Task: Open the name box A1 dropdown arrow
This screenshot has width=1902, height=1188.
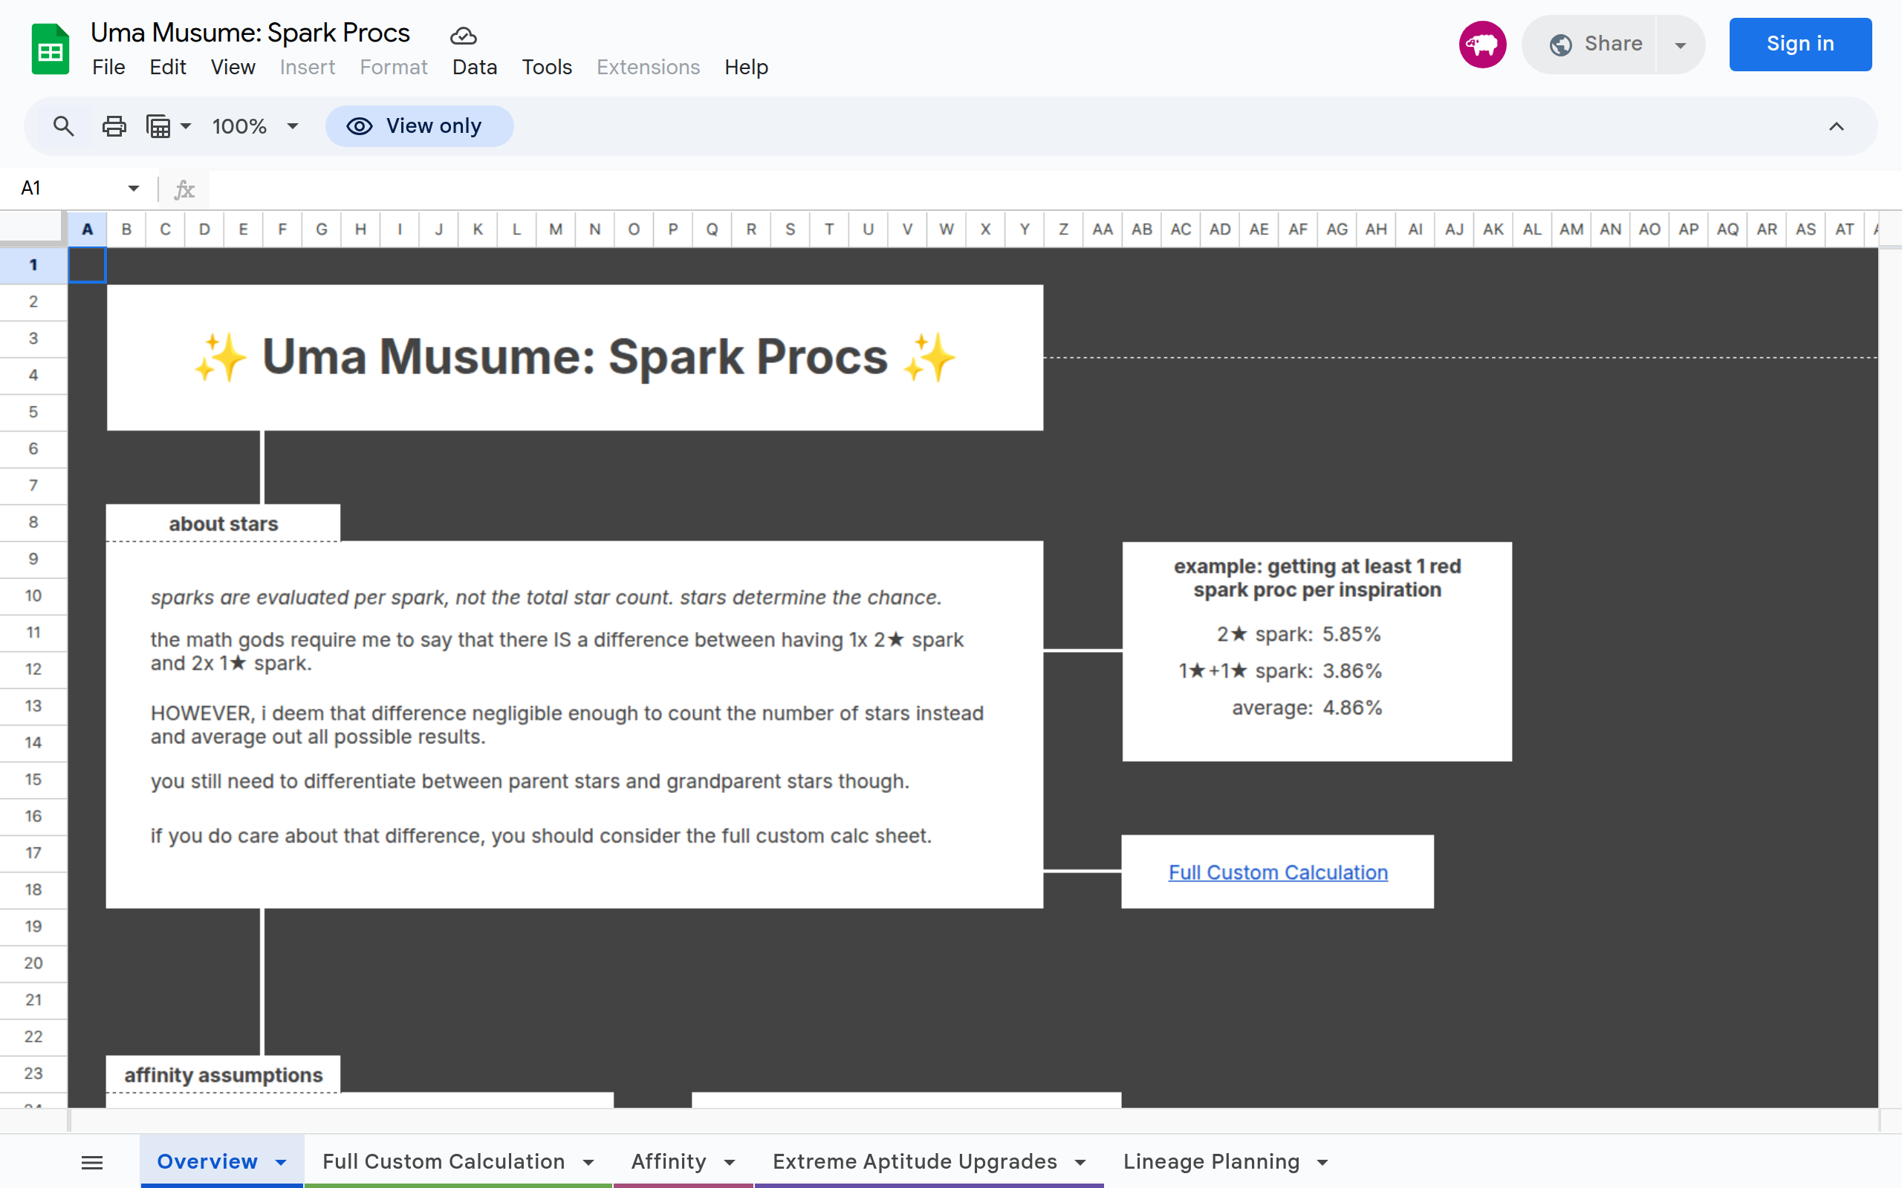Action: 134,189
